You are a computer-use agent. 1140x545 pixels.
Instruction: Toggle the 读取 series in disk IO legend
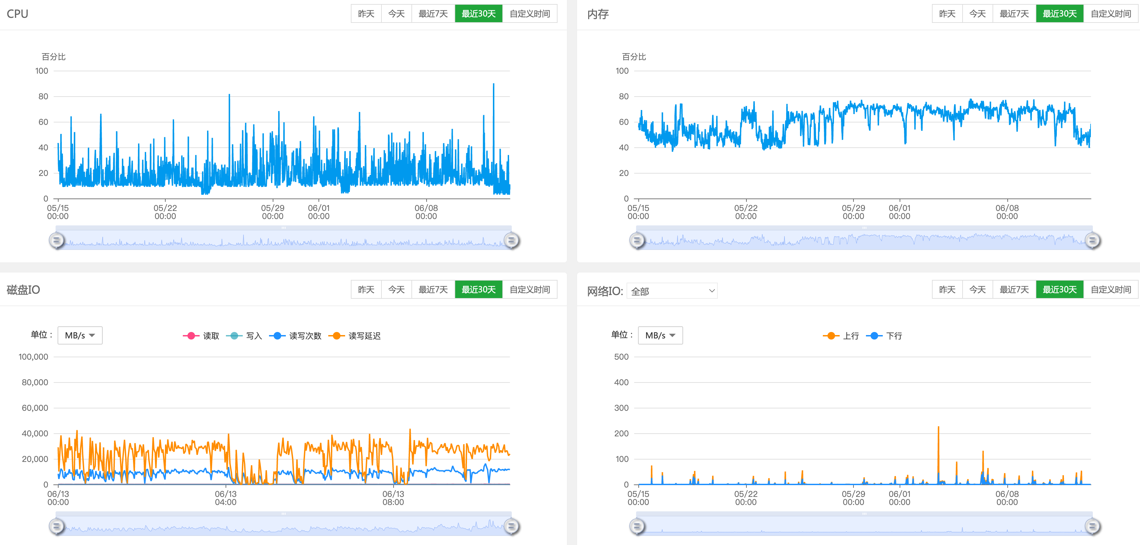pyautogui.click(x=201, y=336)
